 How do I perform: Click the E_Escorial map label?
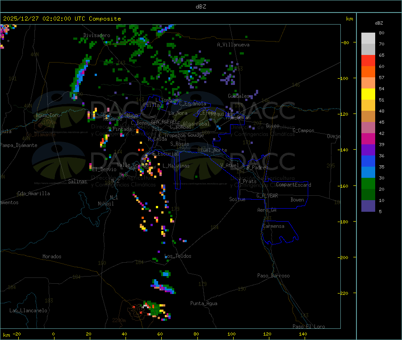click(x=166, y=154)
